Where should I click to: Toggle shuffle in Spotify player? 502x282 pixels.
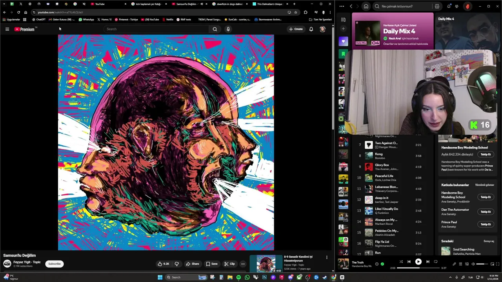tap(401, 262)
